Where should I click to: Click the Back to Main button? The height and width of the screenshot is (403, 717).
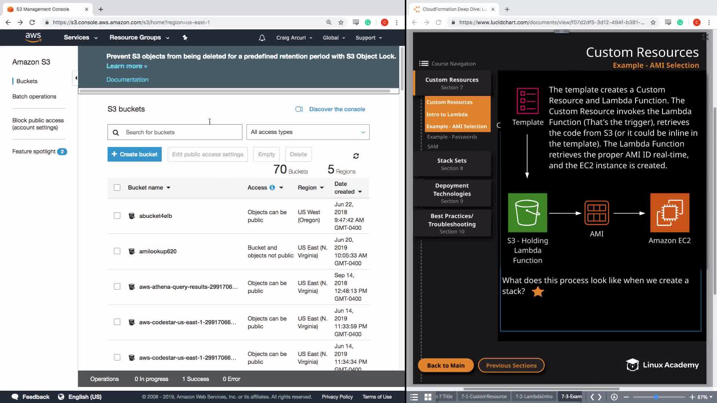point(446,365)
